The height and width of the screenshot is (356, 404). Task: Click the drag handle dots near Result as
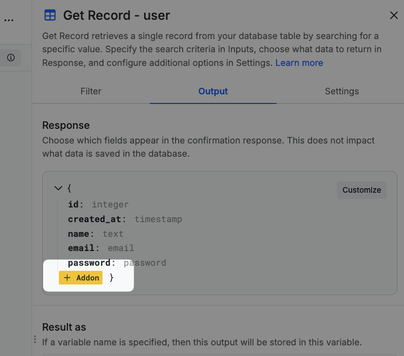[35, 339]
